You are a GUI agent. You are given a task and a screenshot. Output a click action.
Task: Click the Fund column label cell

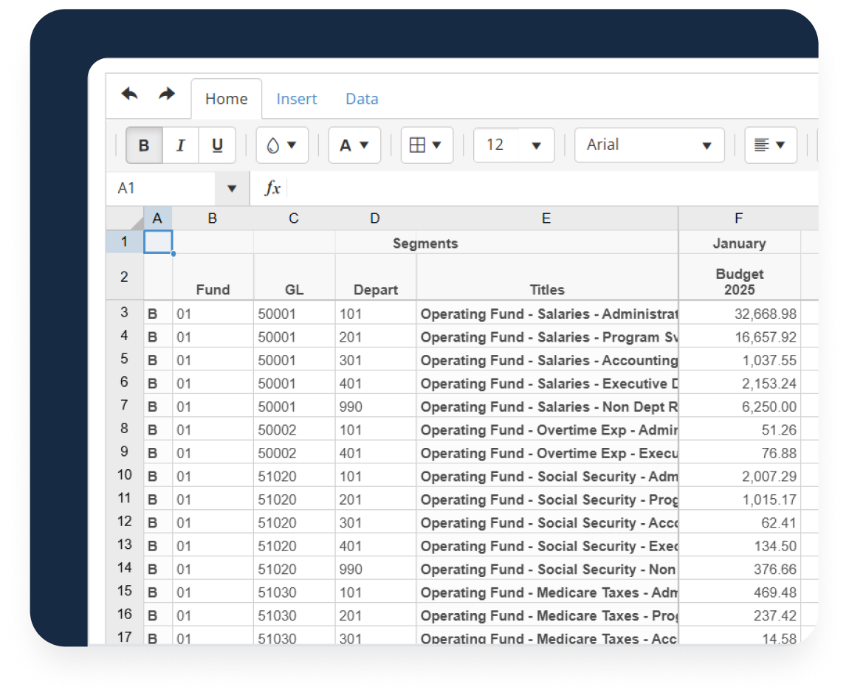point(213,277)
